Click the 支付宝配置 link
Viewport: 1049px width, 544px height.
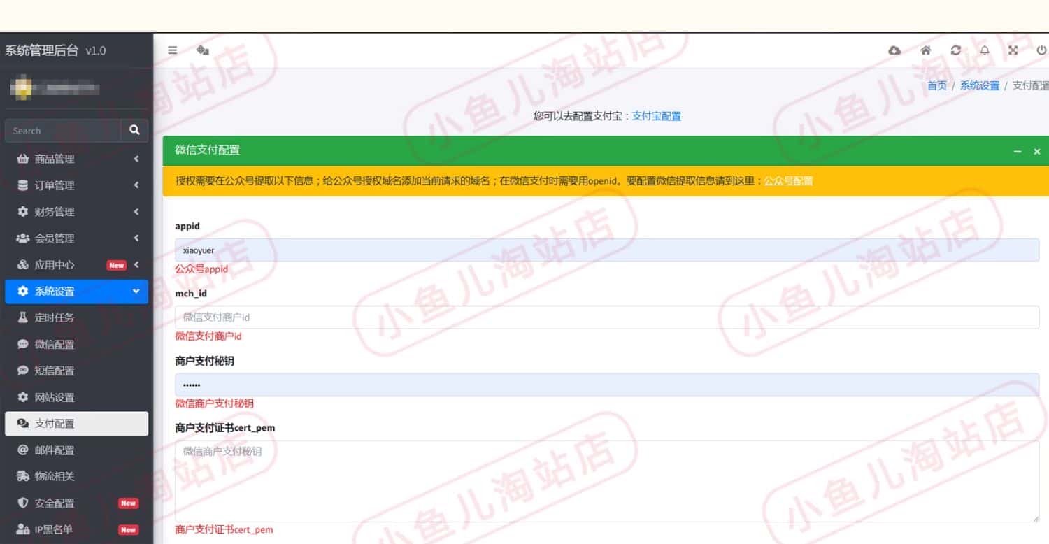656,116
